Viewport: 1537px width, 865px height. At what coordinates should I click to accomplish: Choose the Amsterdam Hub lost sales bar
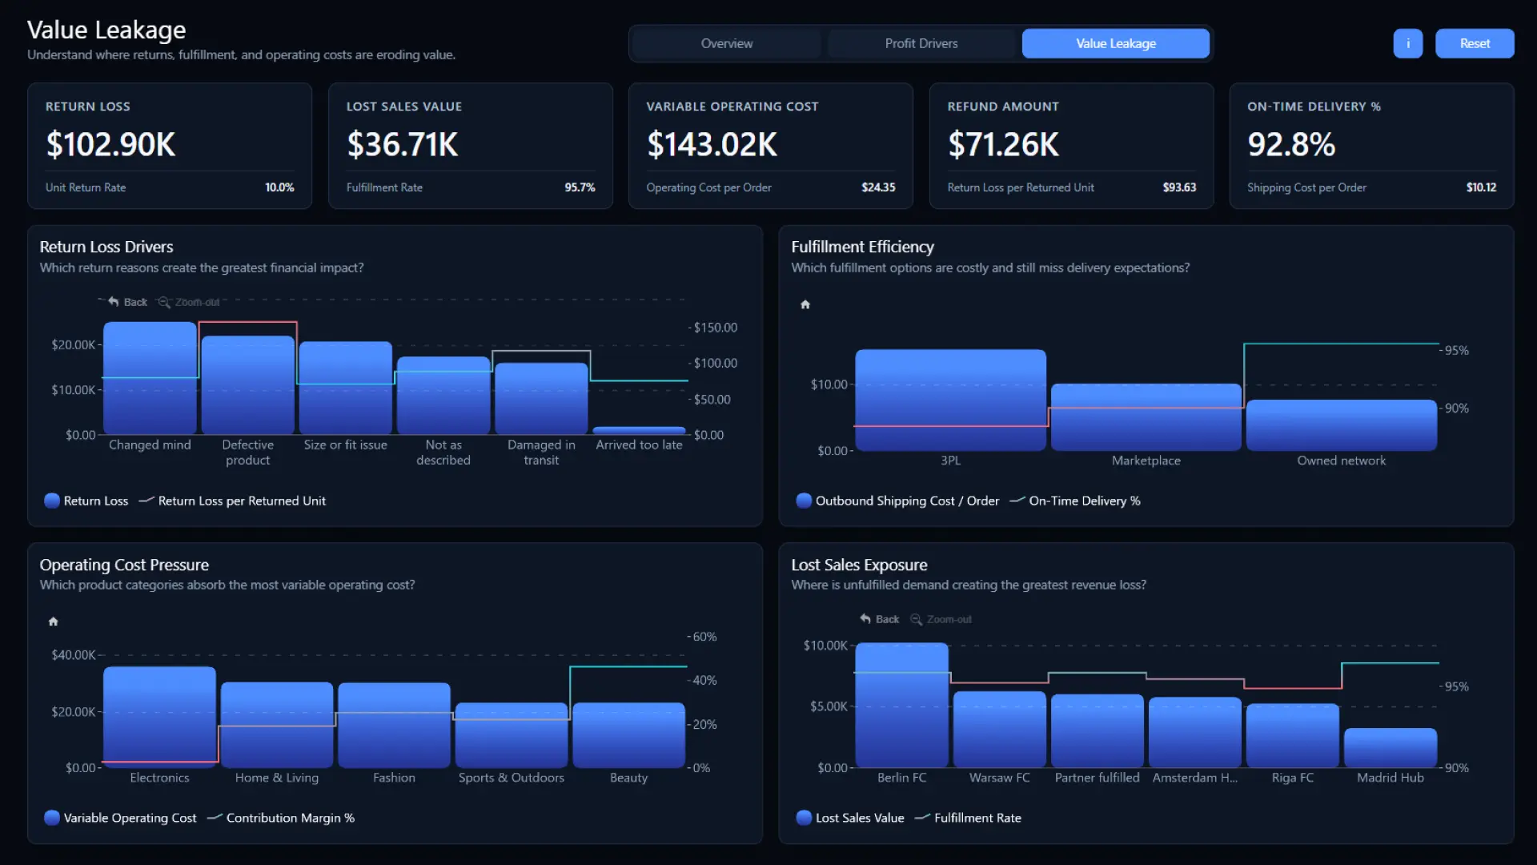[1194, 733]
